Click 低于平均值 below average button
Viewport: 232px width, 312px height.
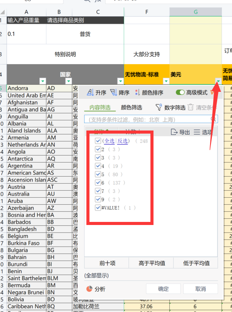(196, 263)
